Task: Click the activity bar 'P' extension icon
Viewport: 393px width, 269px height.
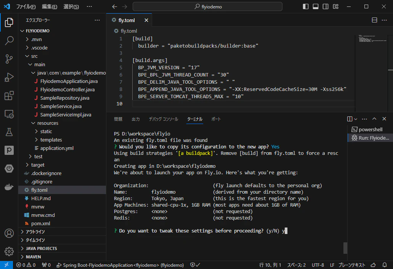Action: click(x=9, y=150)
